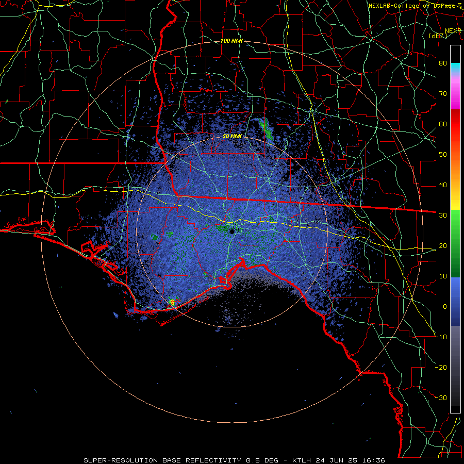Click the "KTLH 24 JUN 25 16:36" timestamp

click(339, 460)
